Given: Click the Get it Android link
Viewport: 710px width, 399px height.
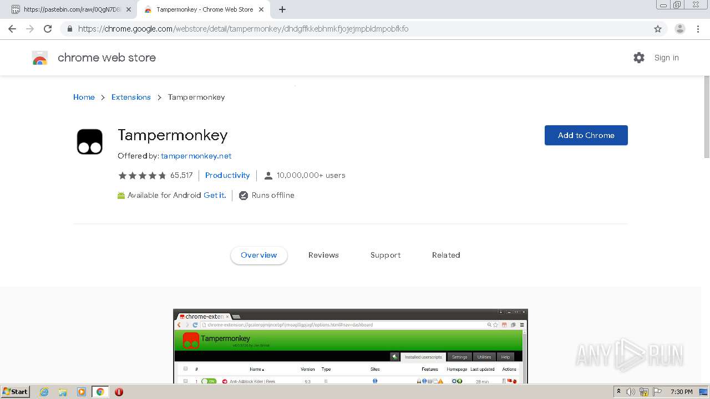Looking at the screenshot, I should point(215,195).
